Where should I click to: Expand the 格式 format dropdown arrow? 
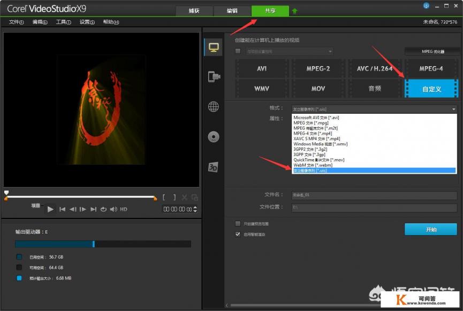[x=453, y=108]
